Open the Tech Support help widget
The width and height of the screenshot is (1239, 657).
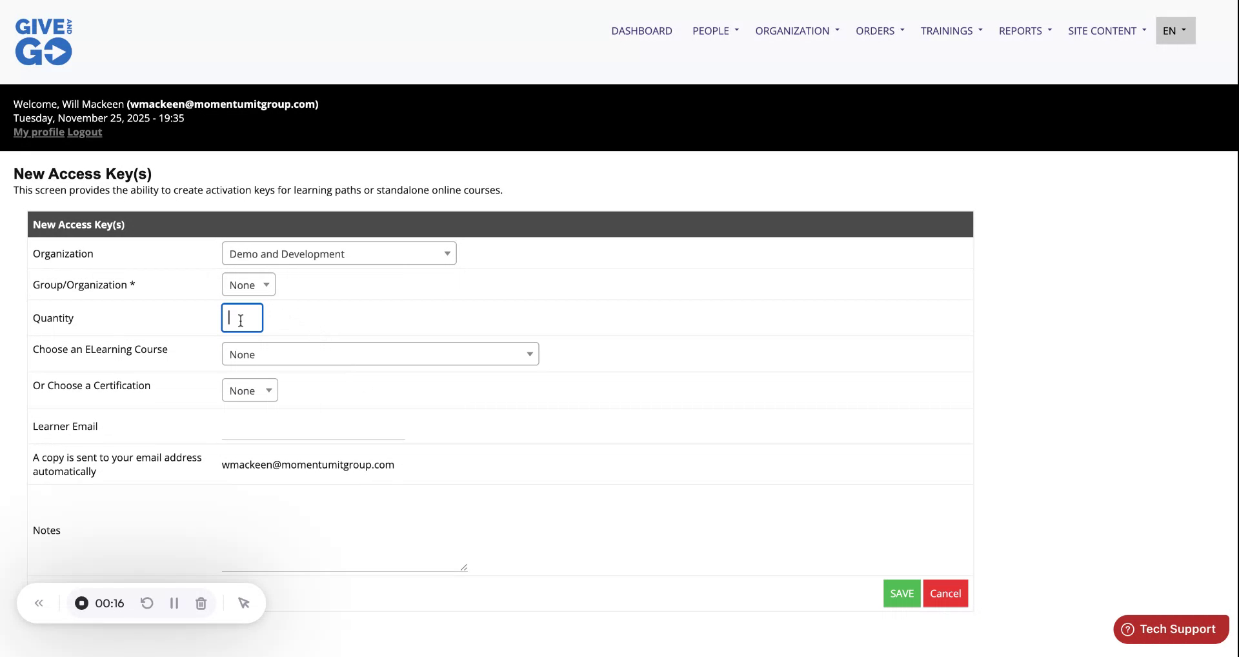(x=1170, y=629)
